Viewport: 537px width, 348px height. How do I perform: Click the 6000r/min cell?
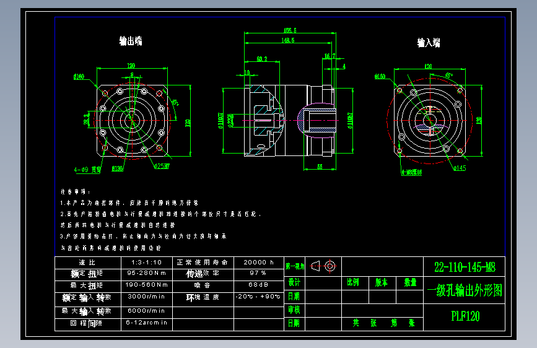[146, 311]
